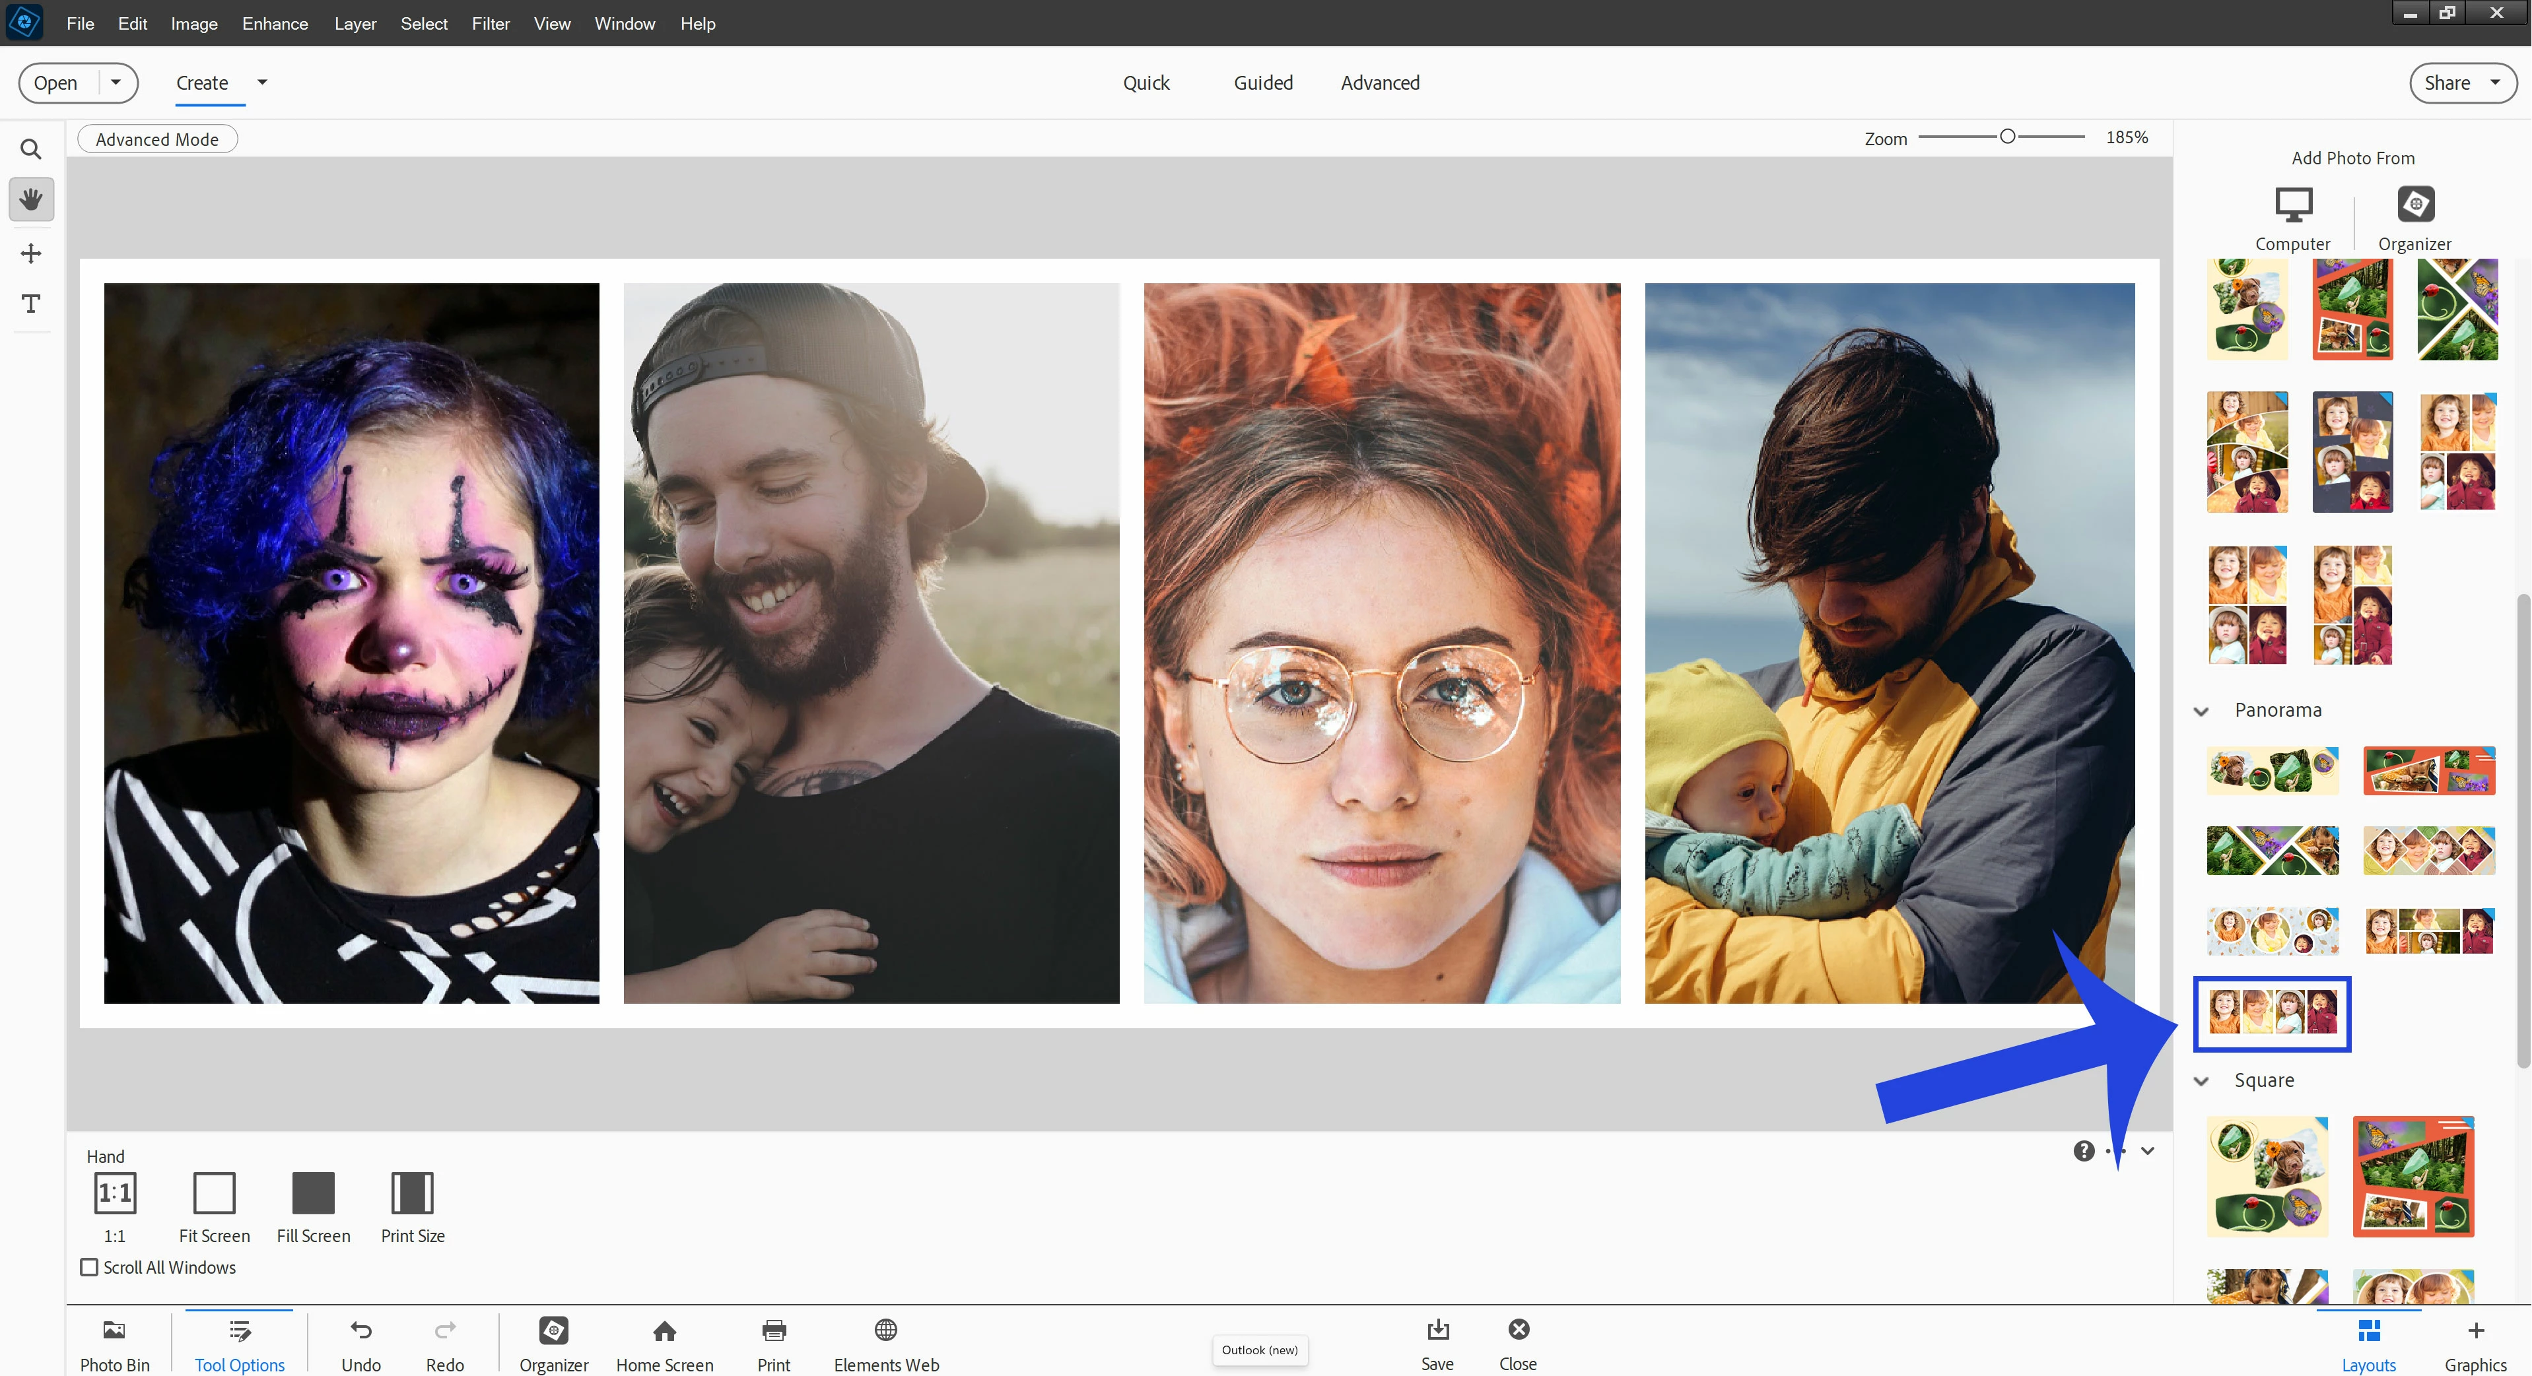This screenshot has height=1376, width=2532.
Task: Select the Move tool
Action: click(x=30, y=253)
